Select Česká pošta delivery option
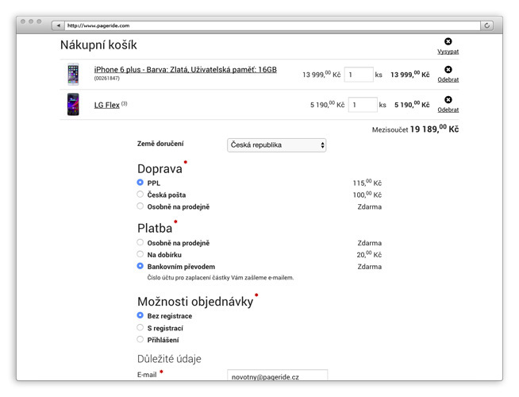This screenshot has height=397, width=519. click(140, 195)
